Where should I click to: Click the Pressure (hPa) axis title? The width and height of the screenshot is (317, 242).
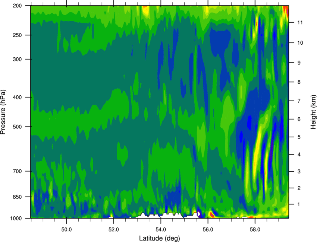(3, 112)
